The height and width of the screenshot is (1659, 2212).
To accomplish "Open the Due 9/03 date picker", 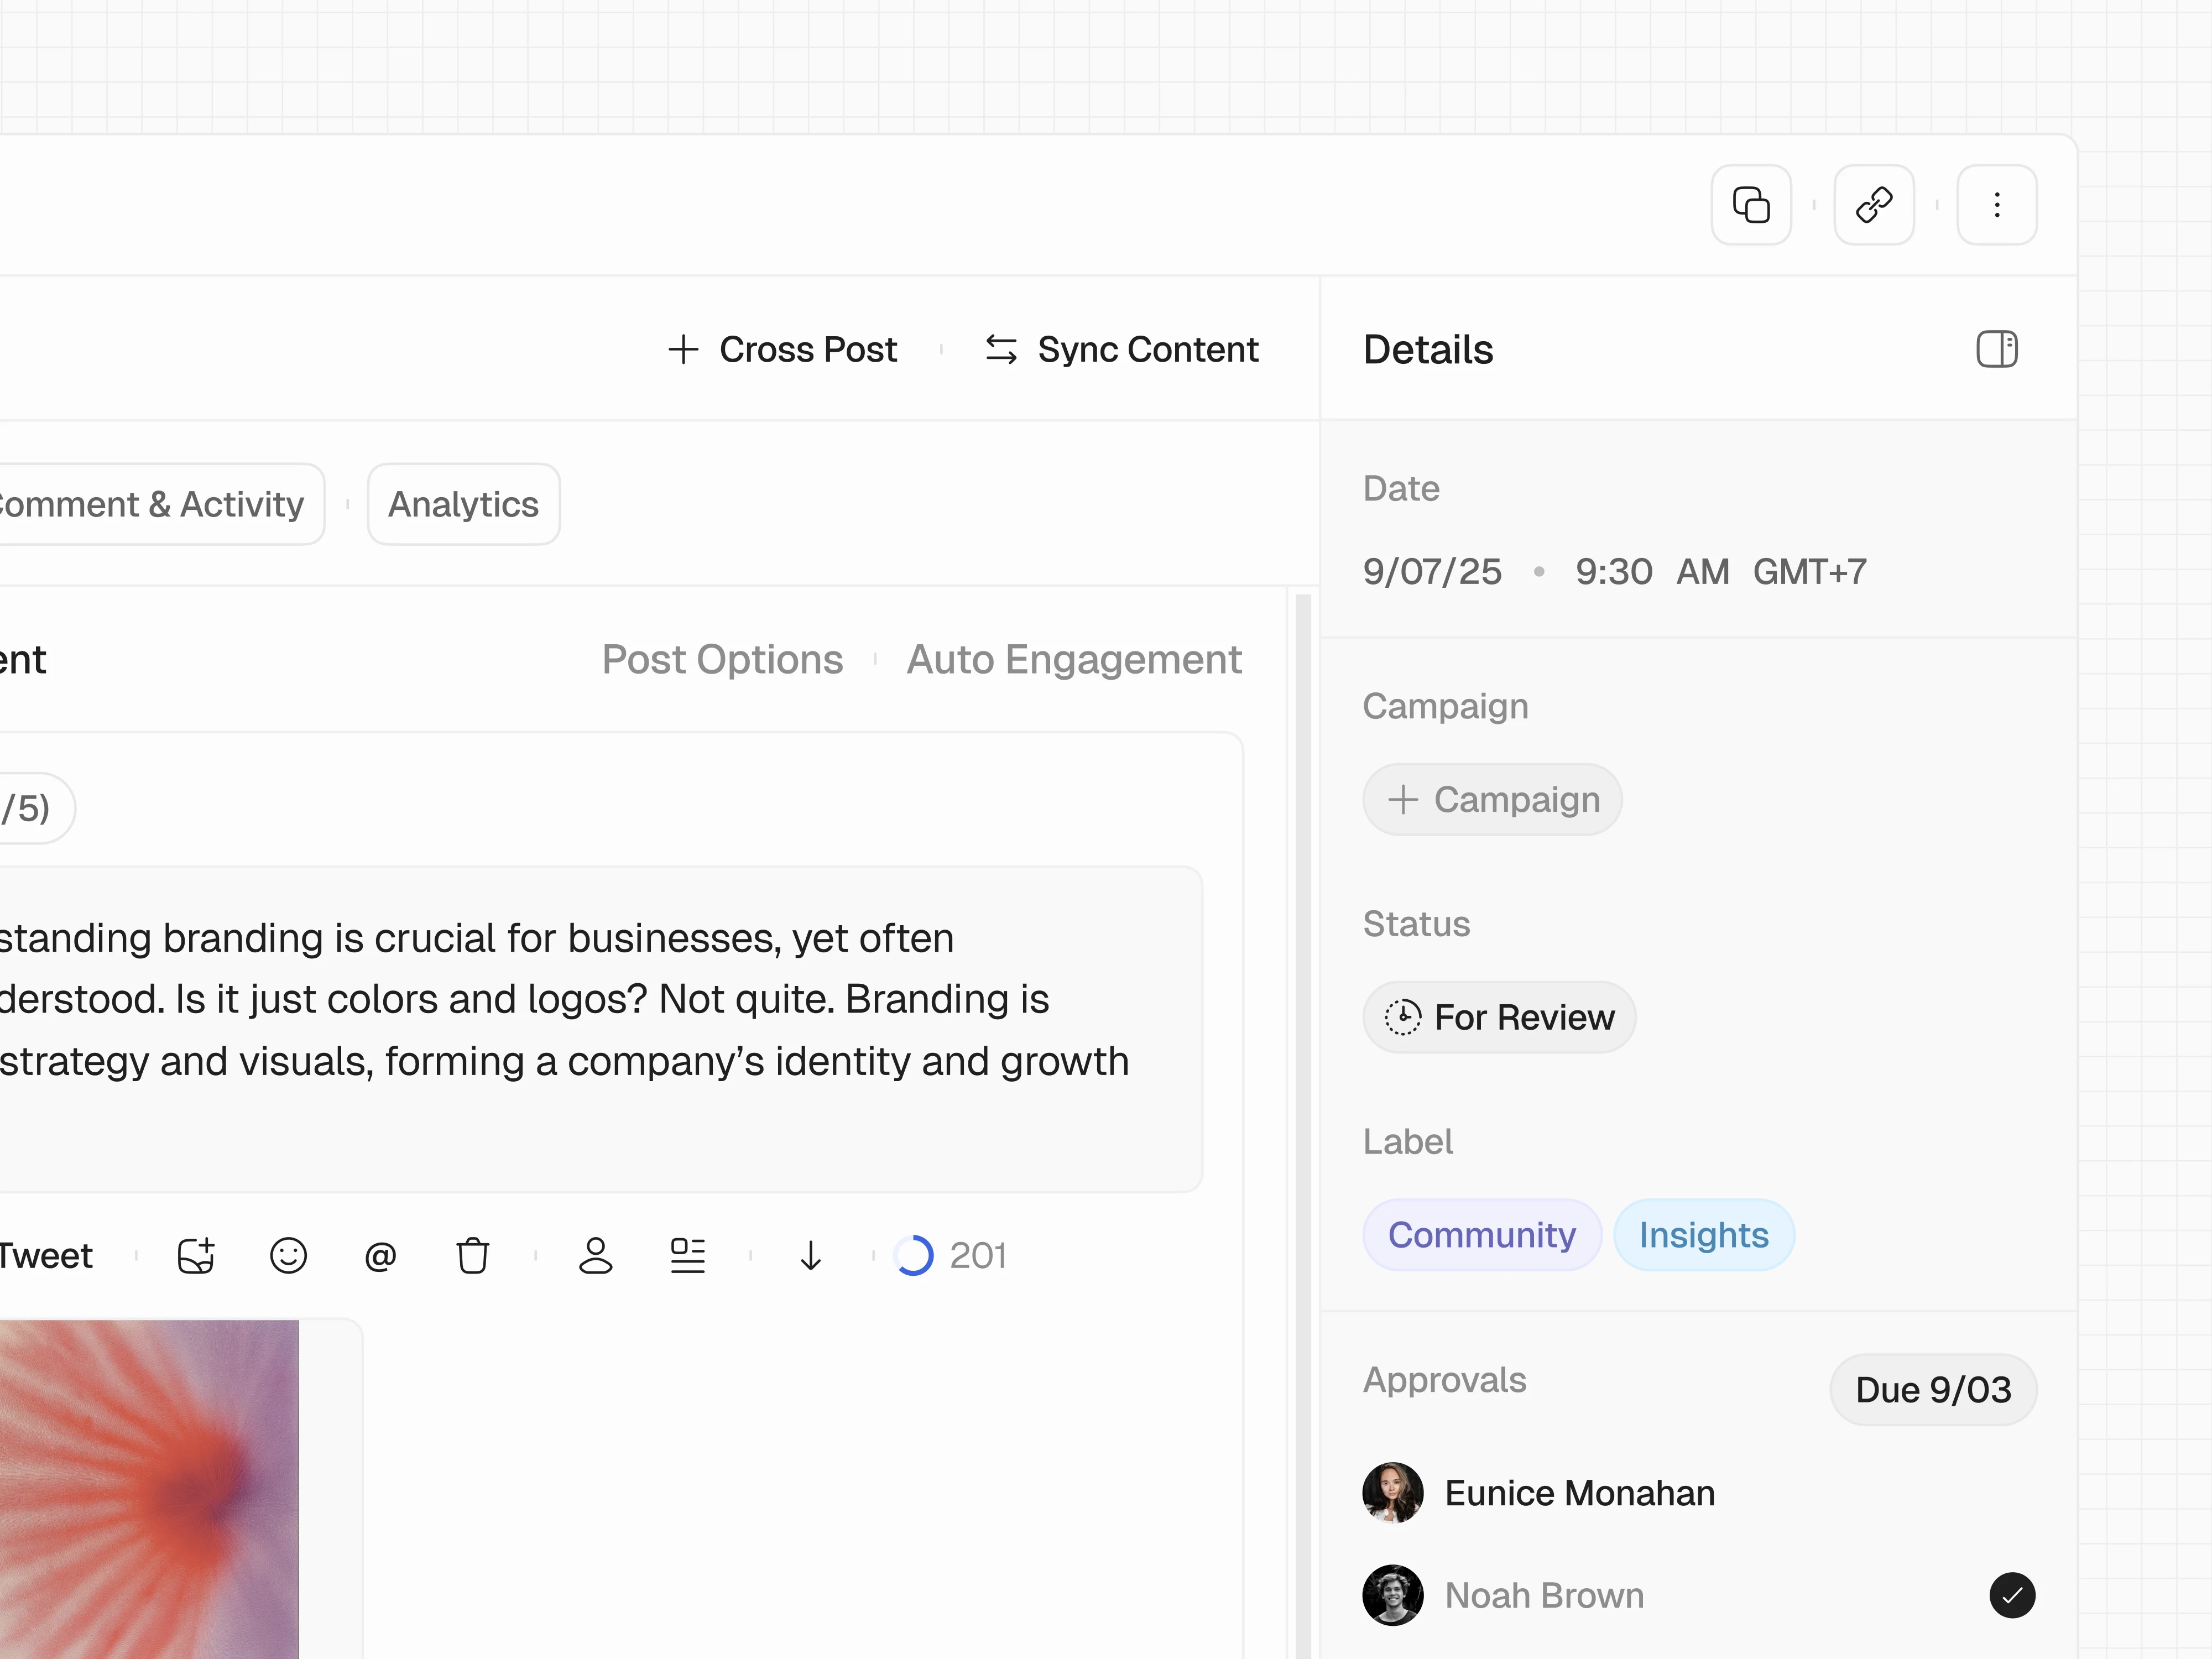I will click(x=1932, y=1389).
